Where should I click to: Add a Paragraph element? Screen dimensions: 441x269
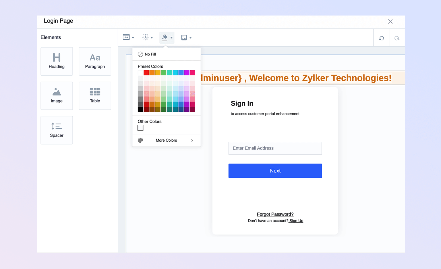(x=95, y=61)
